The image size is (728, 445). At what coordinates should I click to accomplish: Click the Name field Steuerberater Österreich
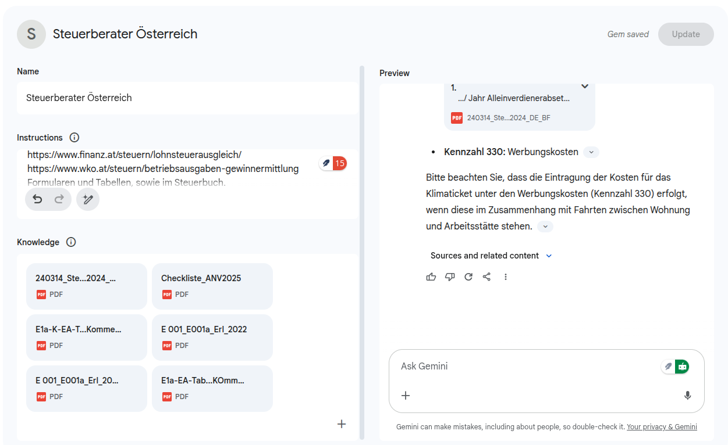point(187,98)
